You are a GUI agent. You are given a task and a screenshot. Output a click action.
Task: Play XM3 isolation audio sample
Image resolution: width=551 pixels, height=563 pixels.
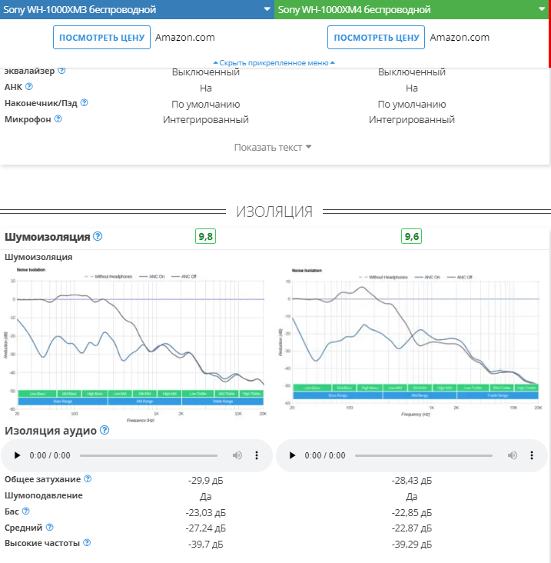tap(17, 455)
